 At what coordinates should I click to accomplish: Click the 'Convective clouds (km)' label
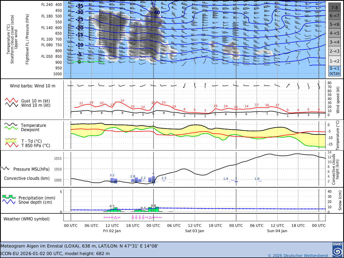click(x=27, y=178)
